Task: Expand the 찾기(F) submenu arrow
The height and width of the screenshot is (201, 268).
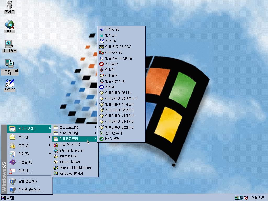Action: coord(50,153)
